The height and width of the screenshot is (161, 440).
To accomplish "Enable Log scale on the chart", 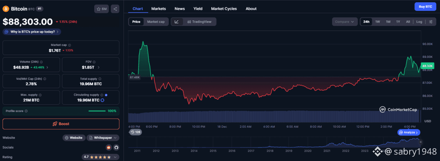I will pyautogui.click(x=419, y=22).
